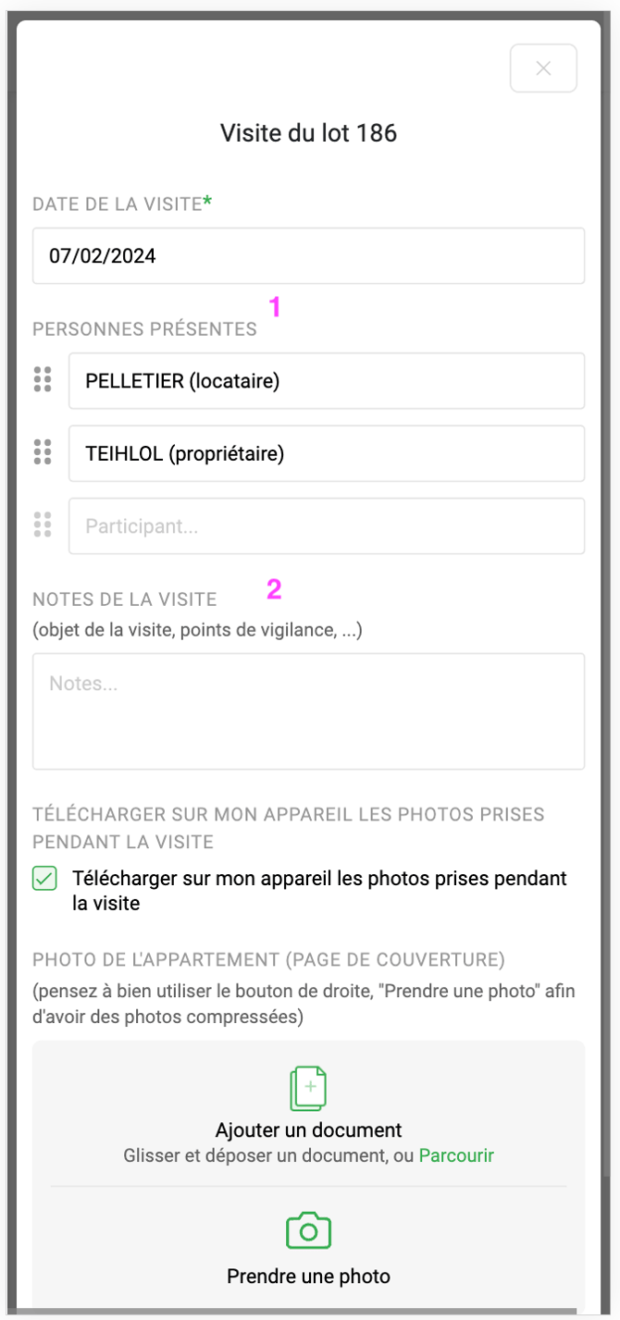Click the camera icon to take a photo
The image size is (620, 1320).
pyautogui.click(x=308, y=1231)
